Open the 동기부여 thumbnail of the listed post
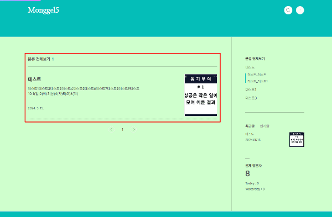 pos(201,95)
